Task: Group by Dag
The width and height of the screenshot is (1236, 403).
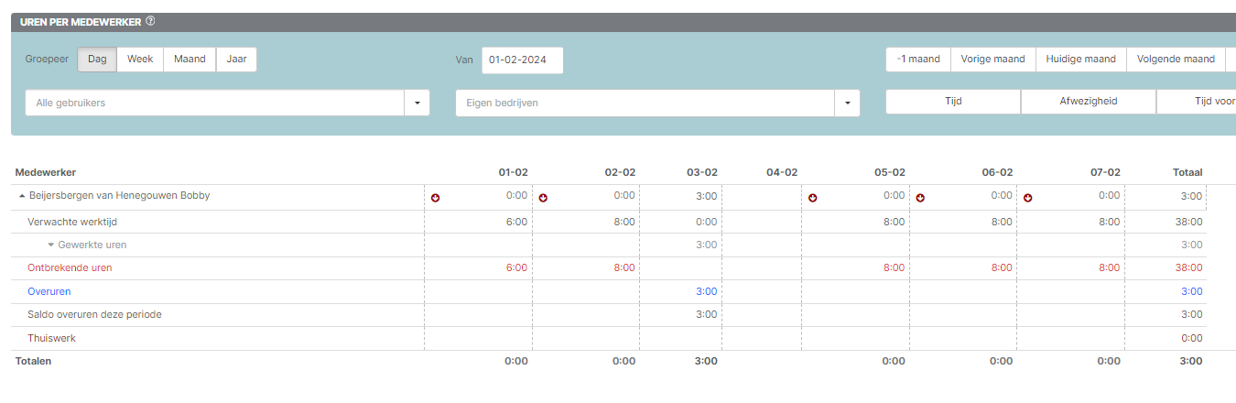Action: 97,60
